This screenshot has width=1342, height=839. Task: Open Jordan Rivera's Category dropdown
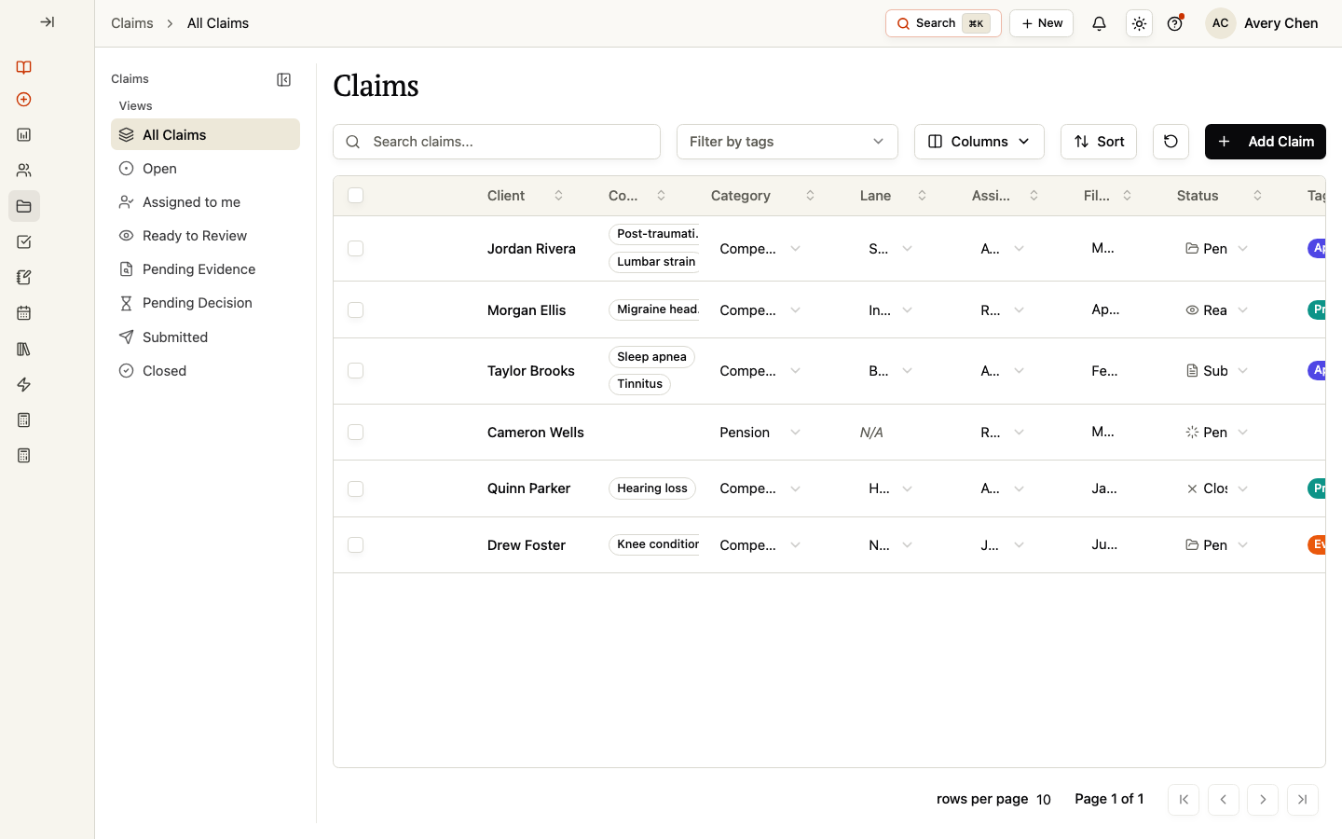[760, 249]
